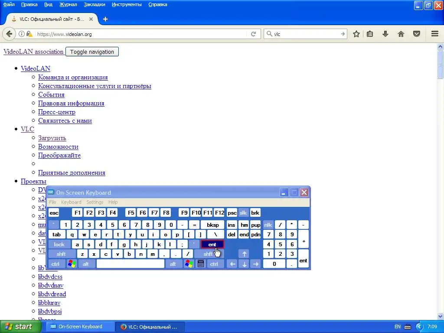Click the bksp key on On-Screen Keyboard
The height and width of the screenshot is (333, 444).
coord(212,225)
